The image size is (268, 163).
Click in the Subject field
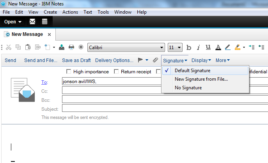click(x=165, y=108)
